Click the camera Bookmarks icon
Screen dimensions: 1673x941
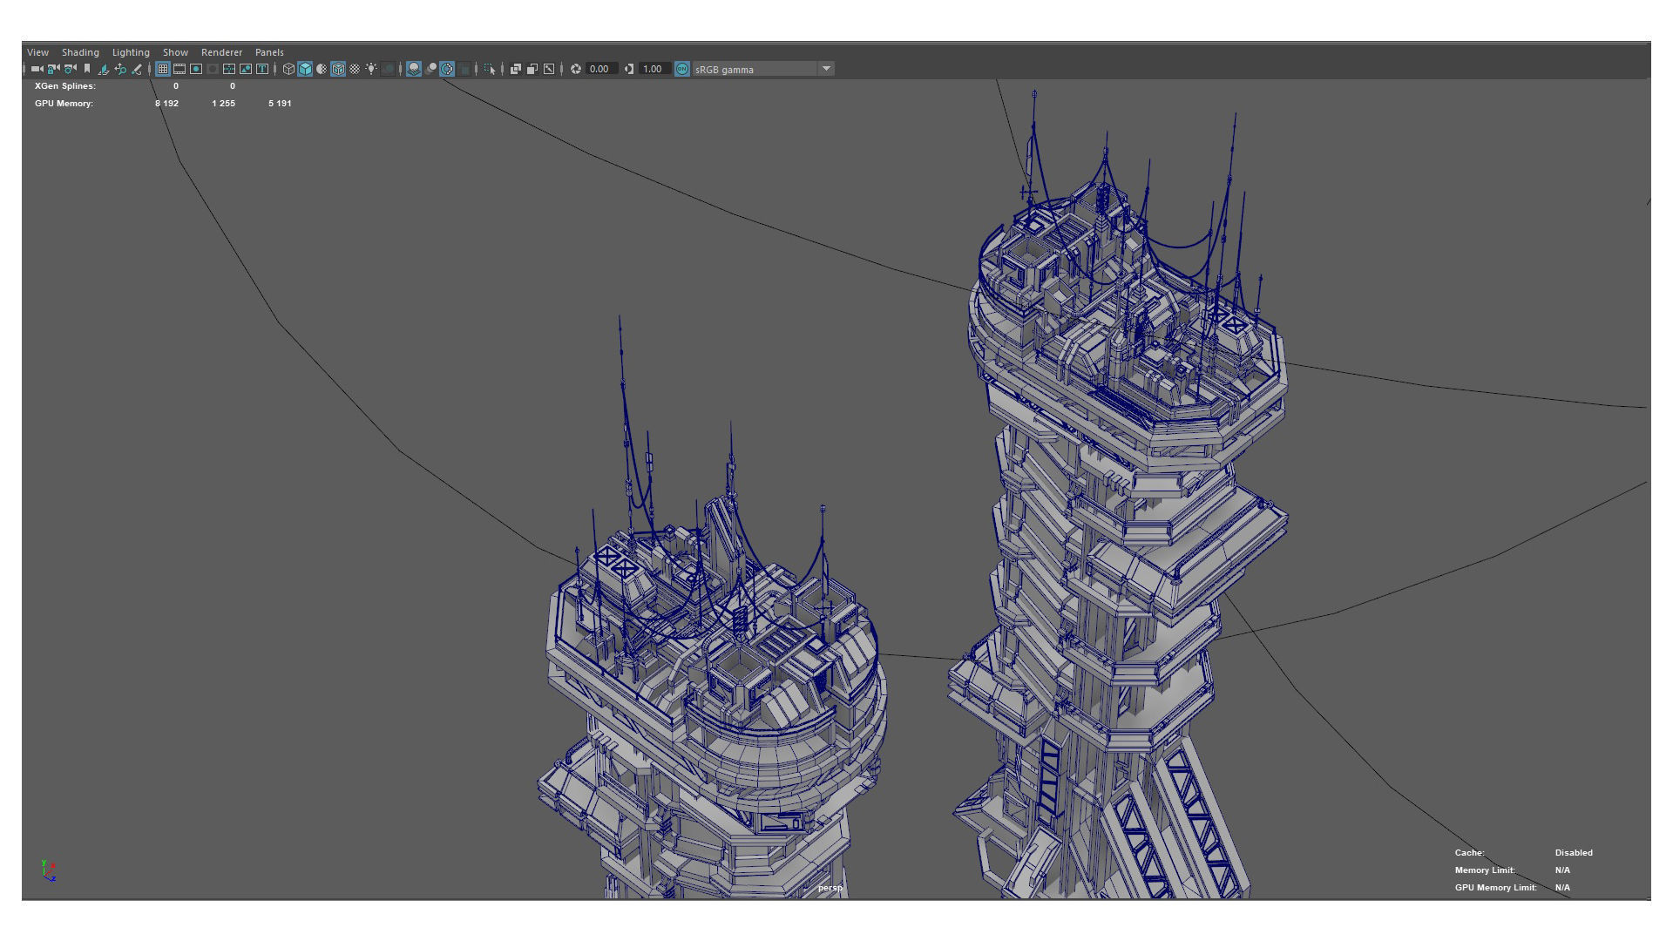[x=87, y=69]
